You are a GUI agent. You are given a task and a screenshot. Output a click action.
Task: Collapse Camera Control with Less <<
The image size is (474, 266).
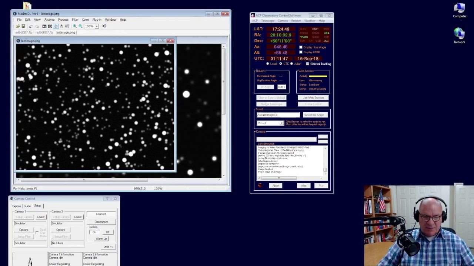pyautogui.click(x=108, y=246)
